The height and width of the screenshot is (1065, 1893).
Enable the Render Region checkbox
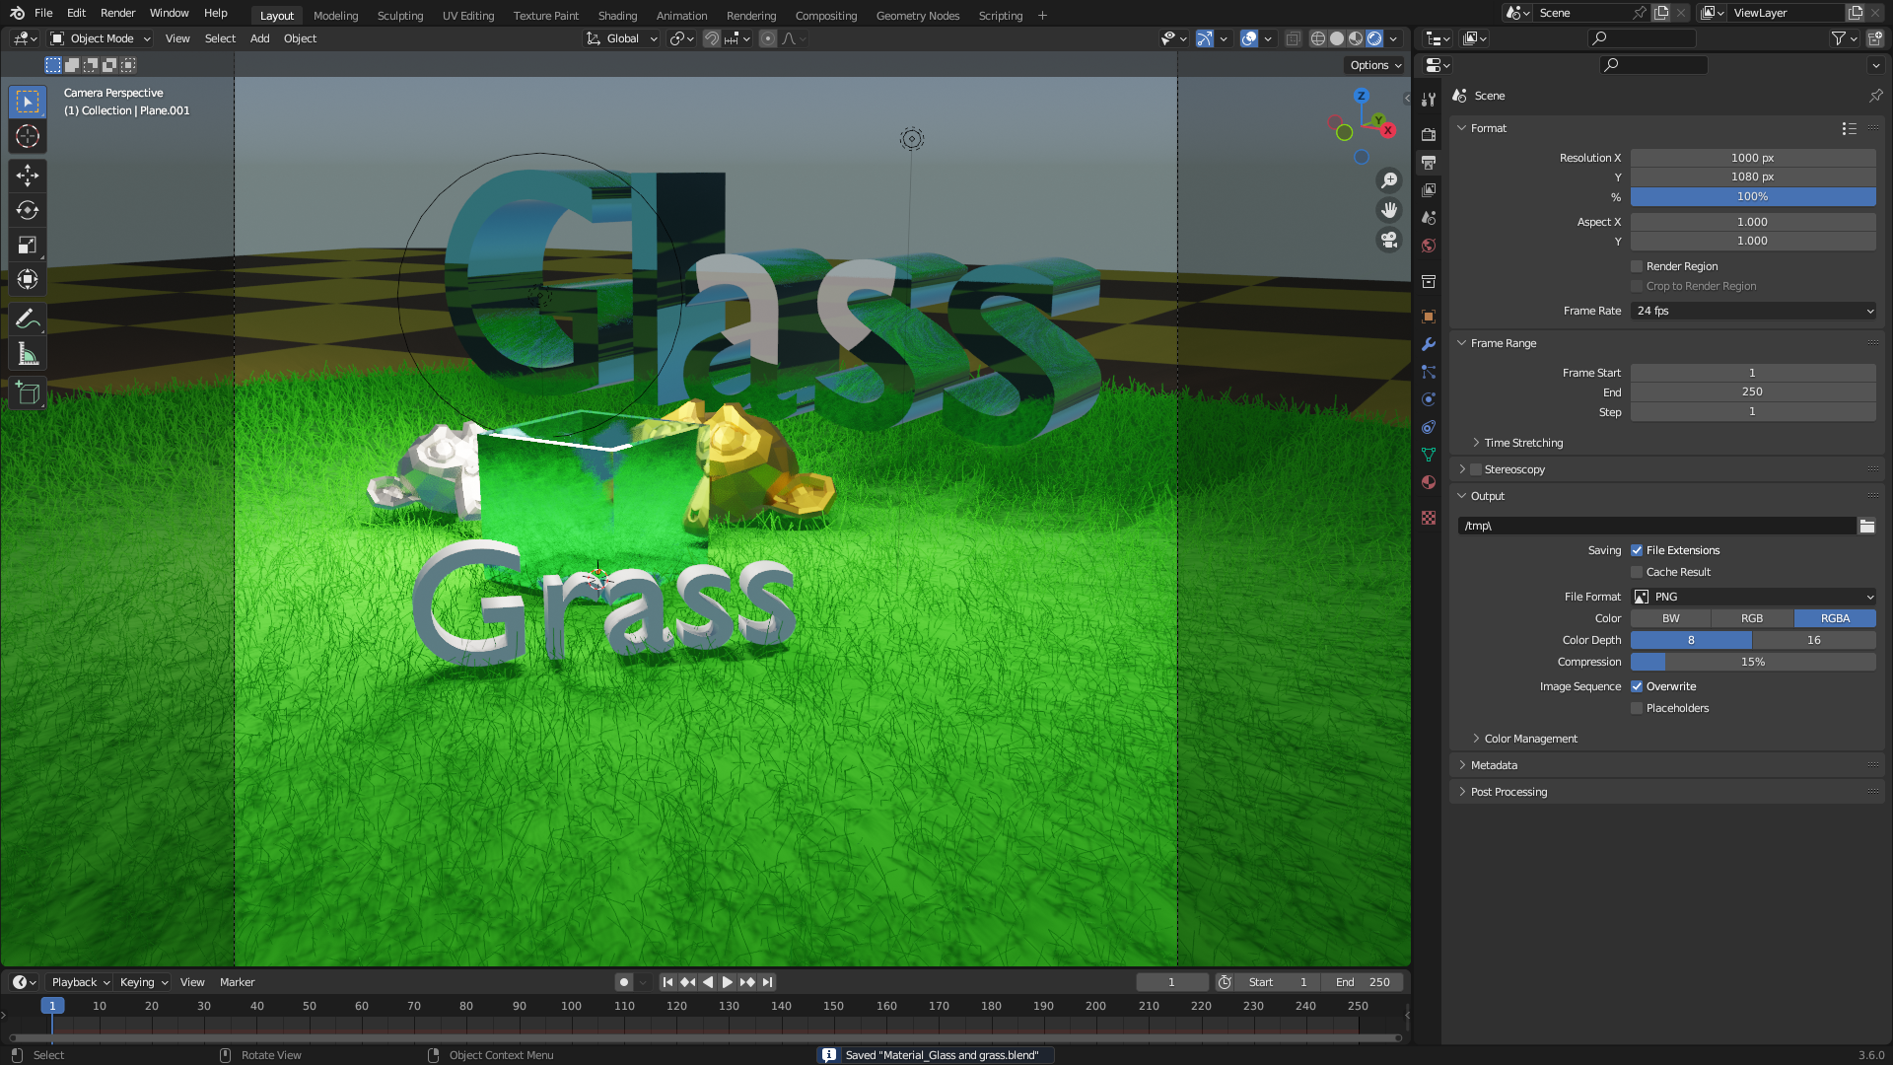tap(1637, 266)
